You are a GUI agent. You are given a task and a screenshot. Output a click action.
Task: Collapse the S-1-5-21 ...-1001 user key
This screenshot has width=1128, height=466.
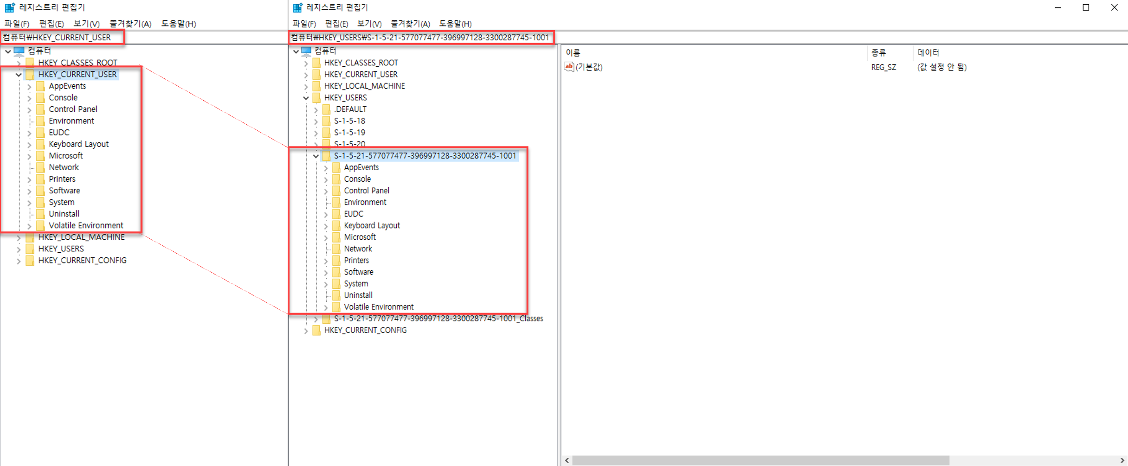[x=316, y=156]
